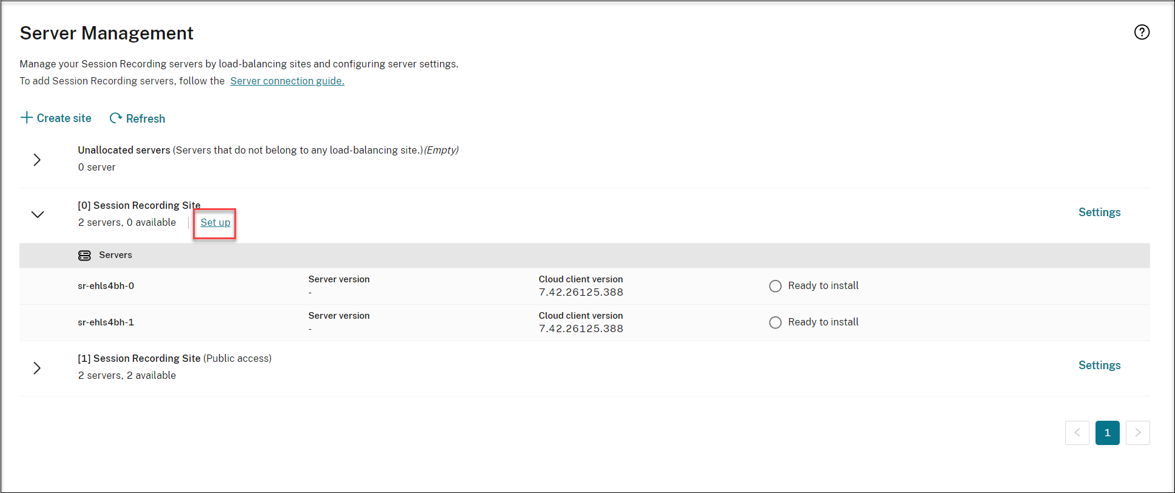This screenshot has height=493, width=1175.
Task: Click the plus icon for Create site
Action: [x=26, y=118]
